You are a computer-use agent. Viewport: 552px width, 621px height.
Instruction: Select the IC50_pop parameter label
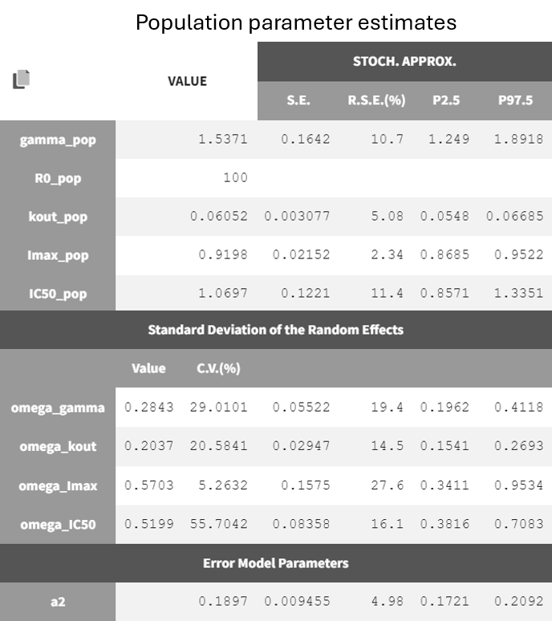(58, 294)
